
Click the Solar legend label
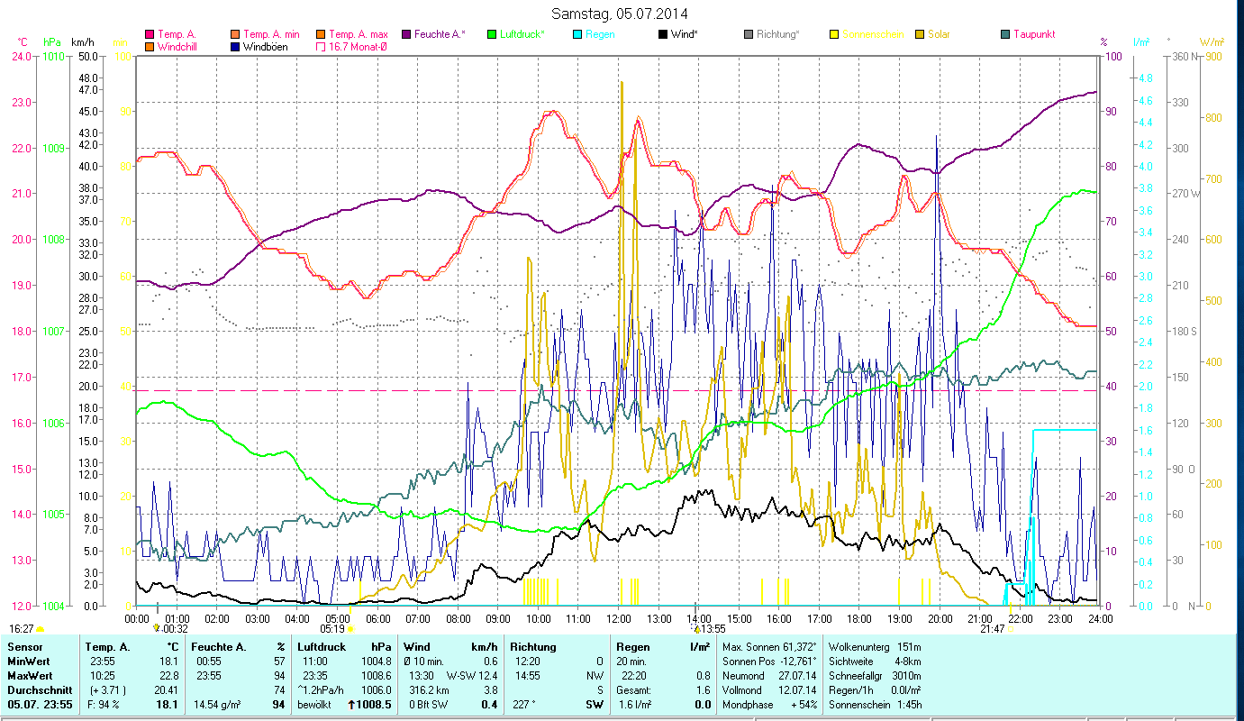click(x=940, y=34)
